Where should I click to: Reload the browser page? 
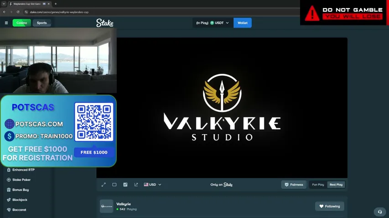point(18,12)
